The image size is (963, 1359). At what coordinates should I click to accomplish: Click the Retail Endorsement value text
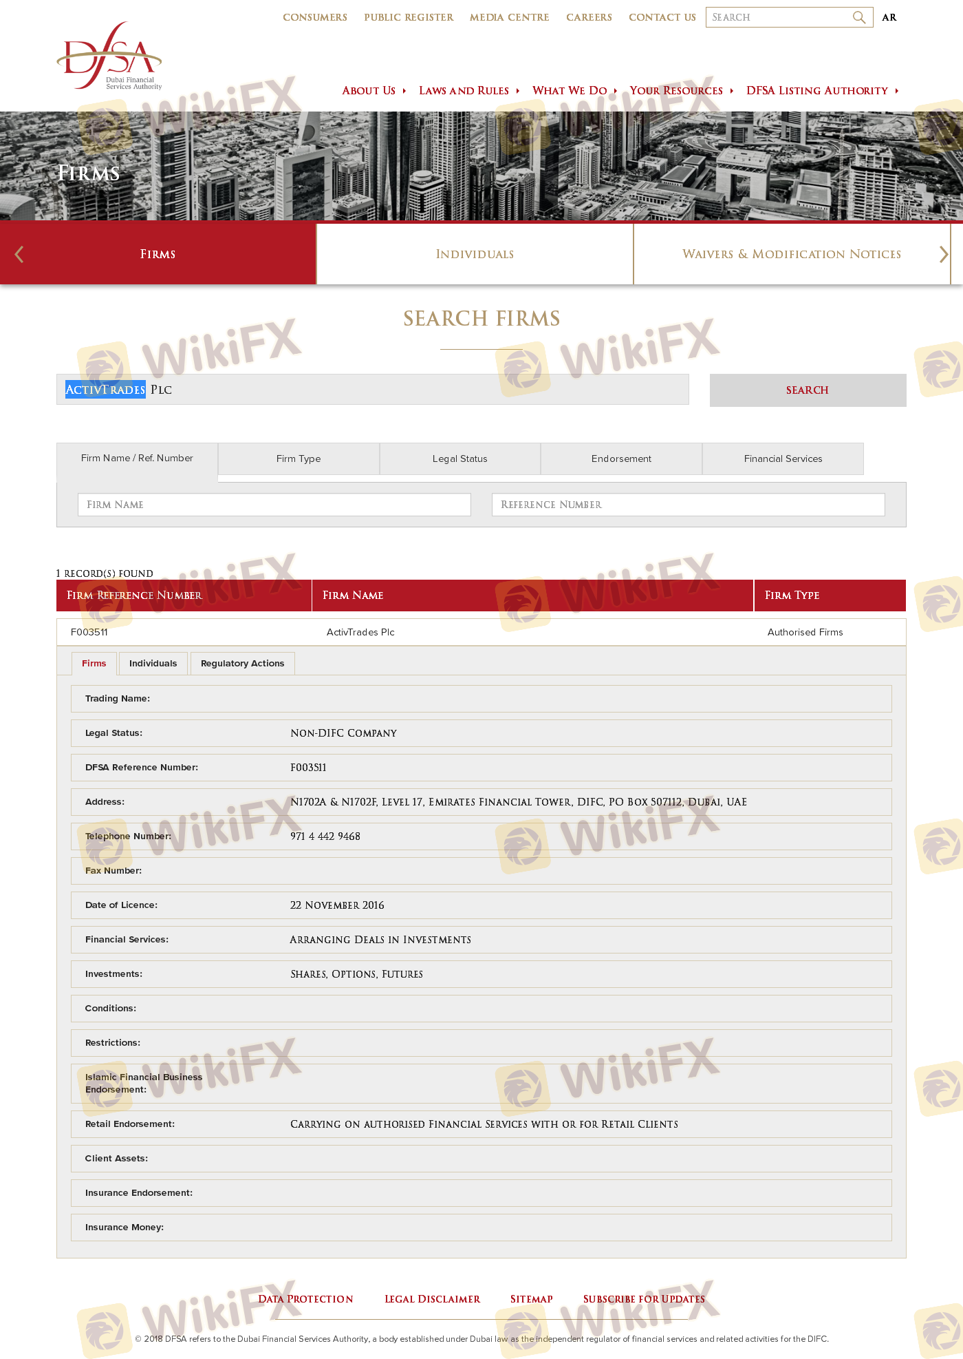(x=484, y=1124)
